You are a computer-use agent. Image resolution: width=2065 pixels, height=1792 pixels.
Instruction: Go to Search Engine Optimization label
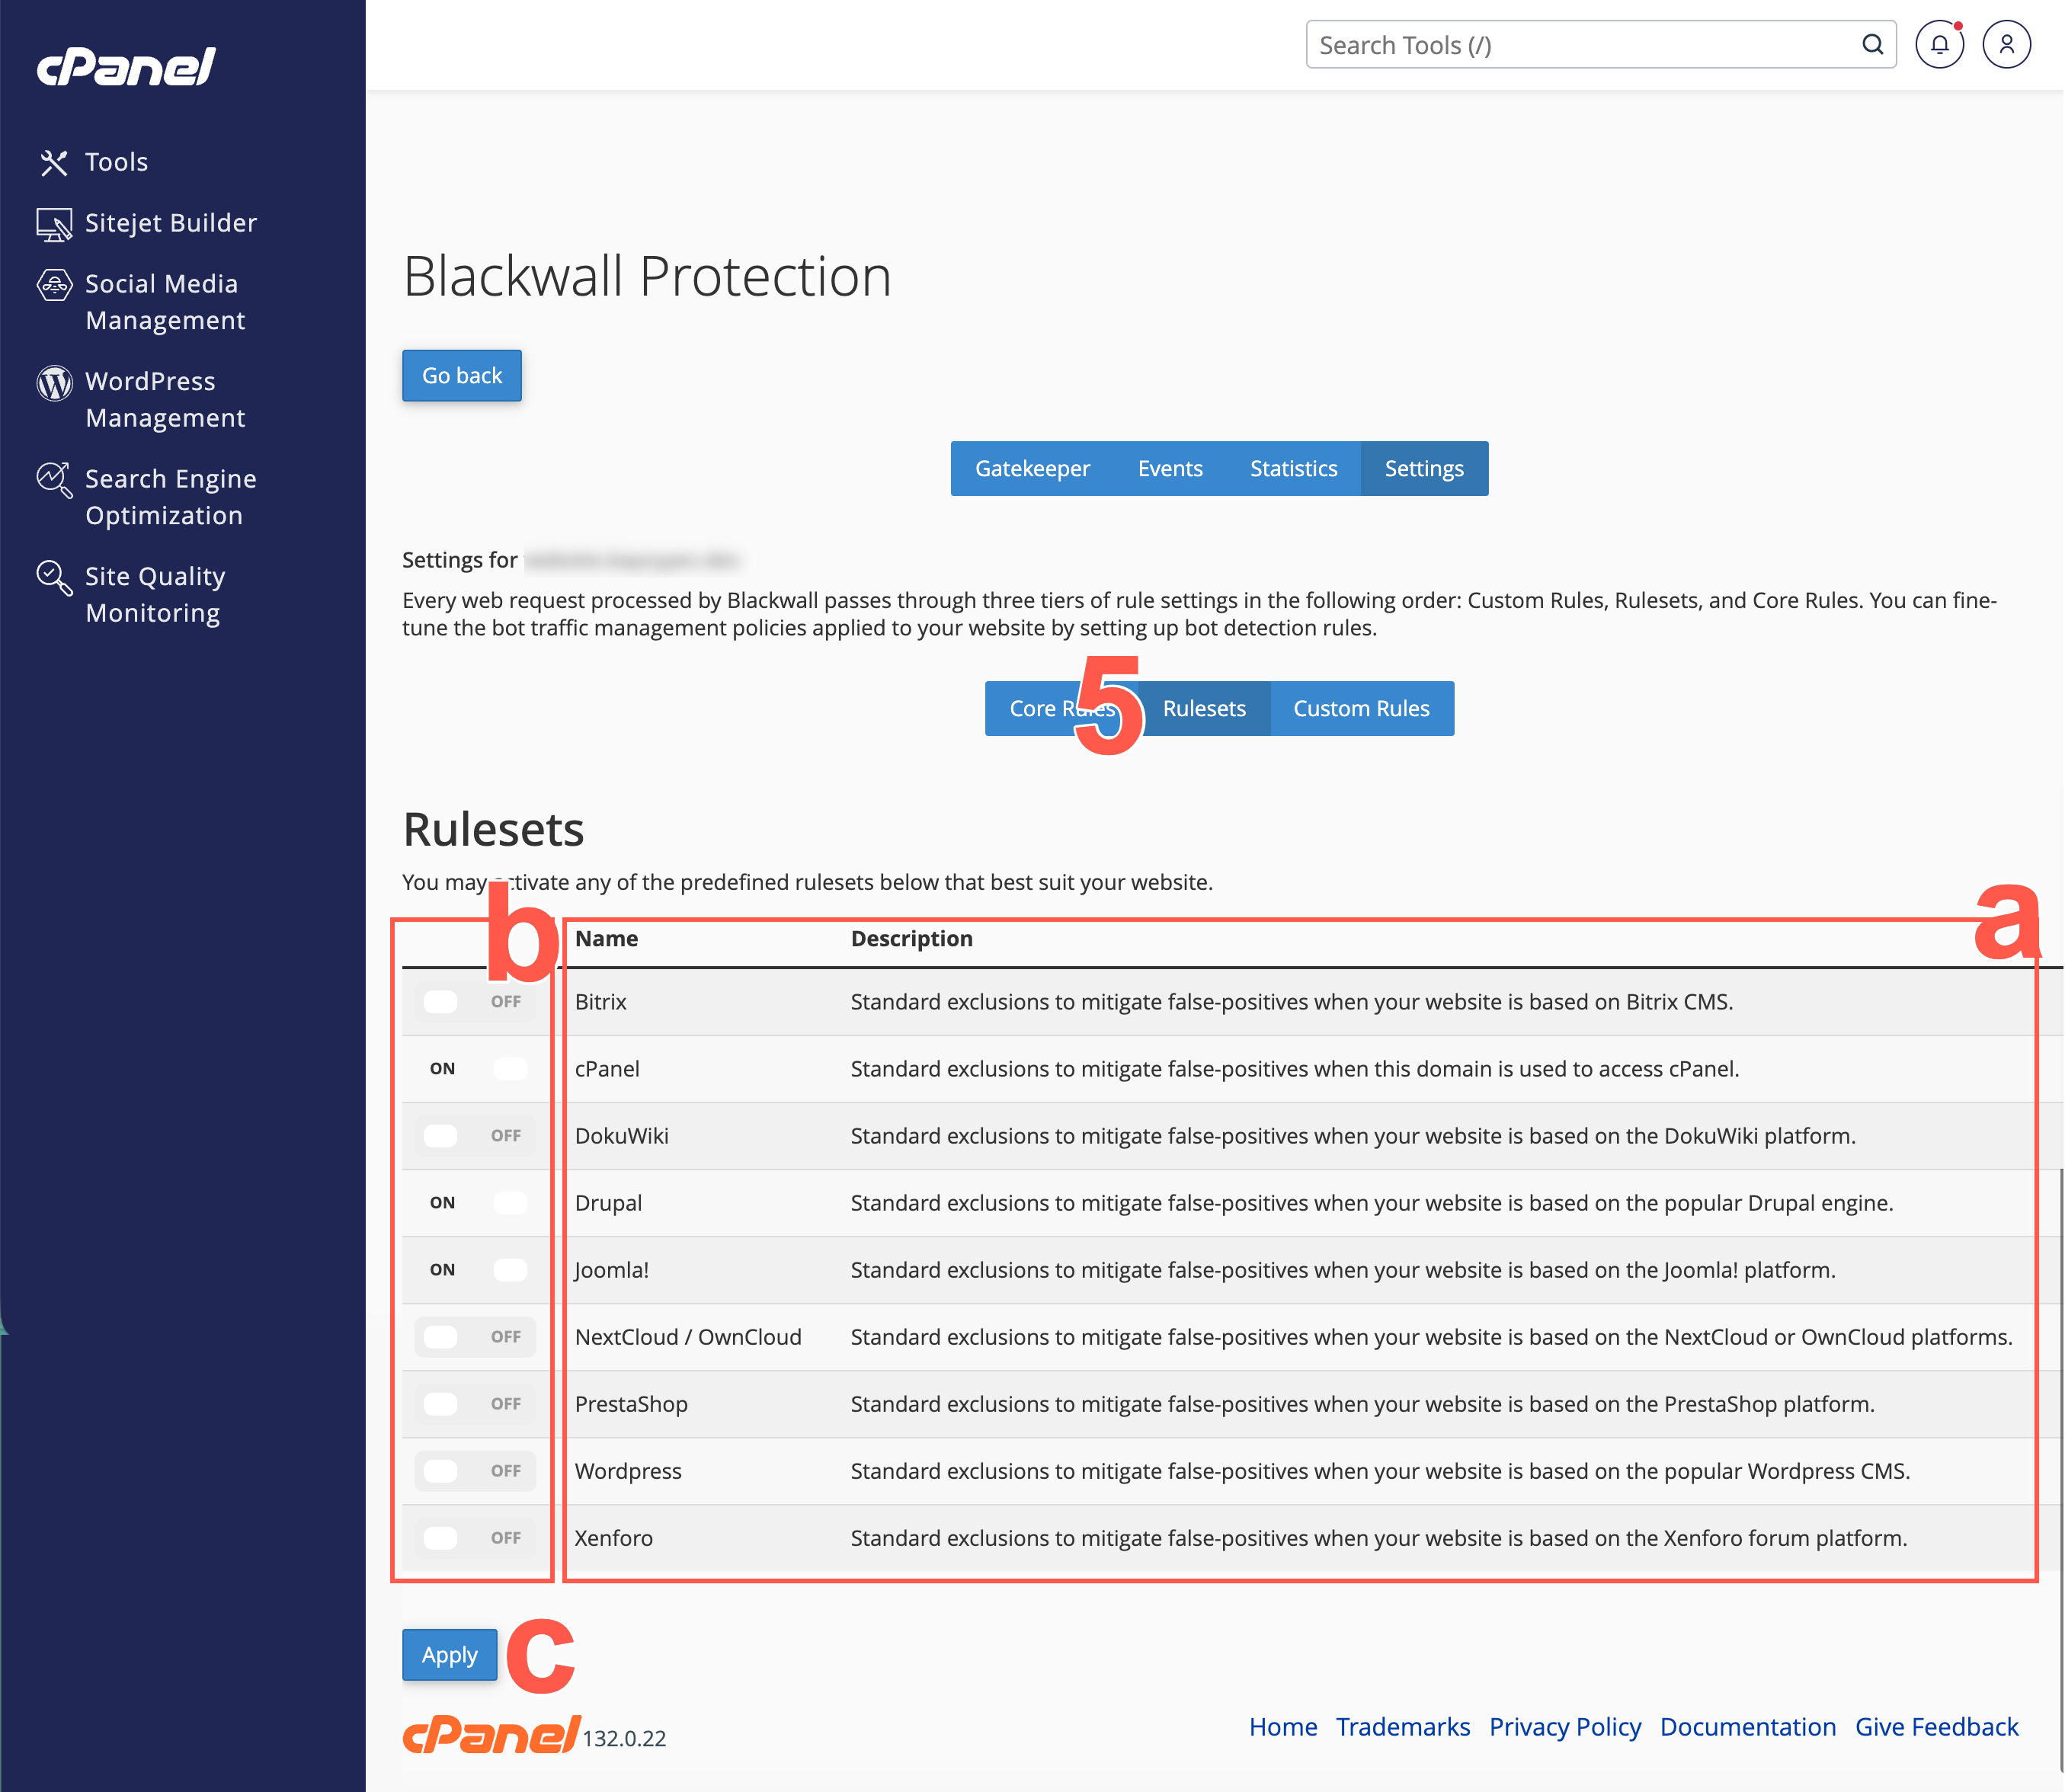point(171,497)
